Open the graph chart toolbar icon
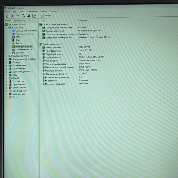Screen dimensions: 178x178 point(34,16)
